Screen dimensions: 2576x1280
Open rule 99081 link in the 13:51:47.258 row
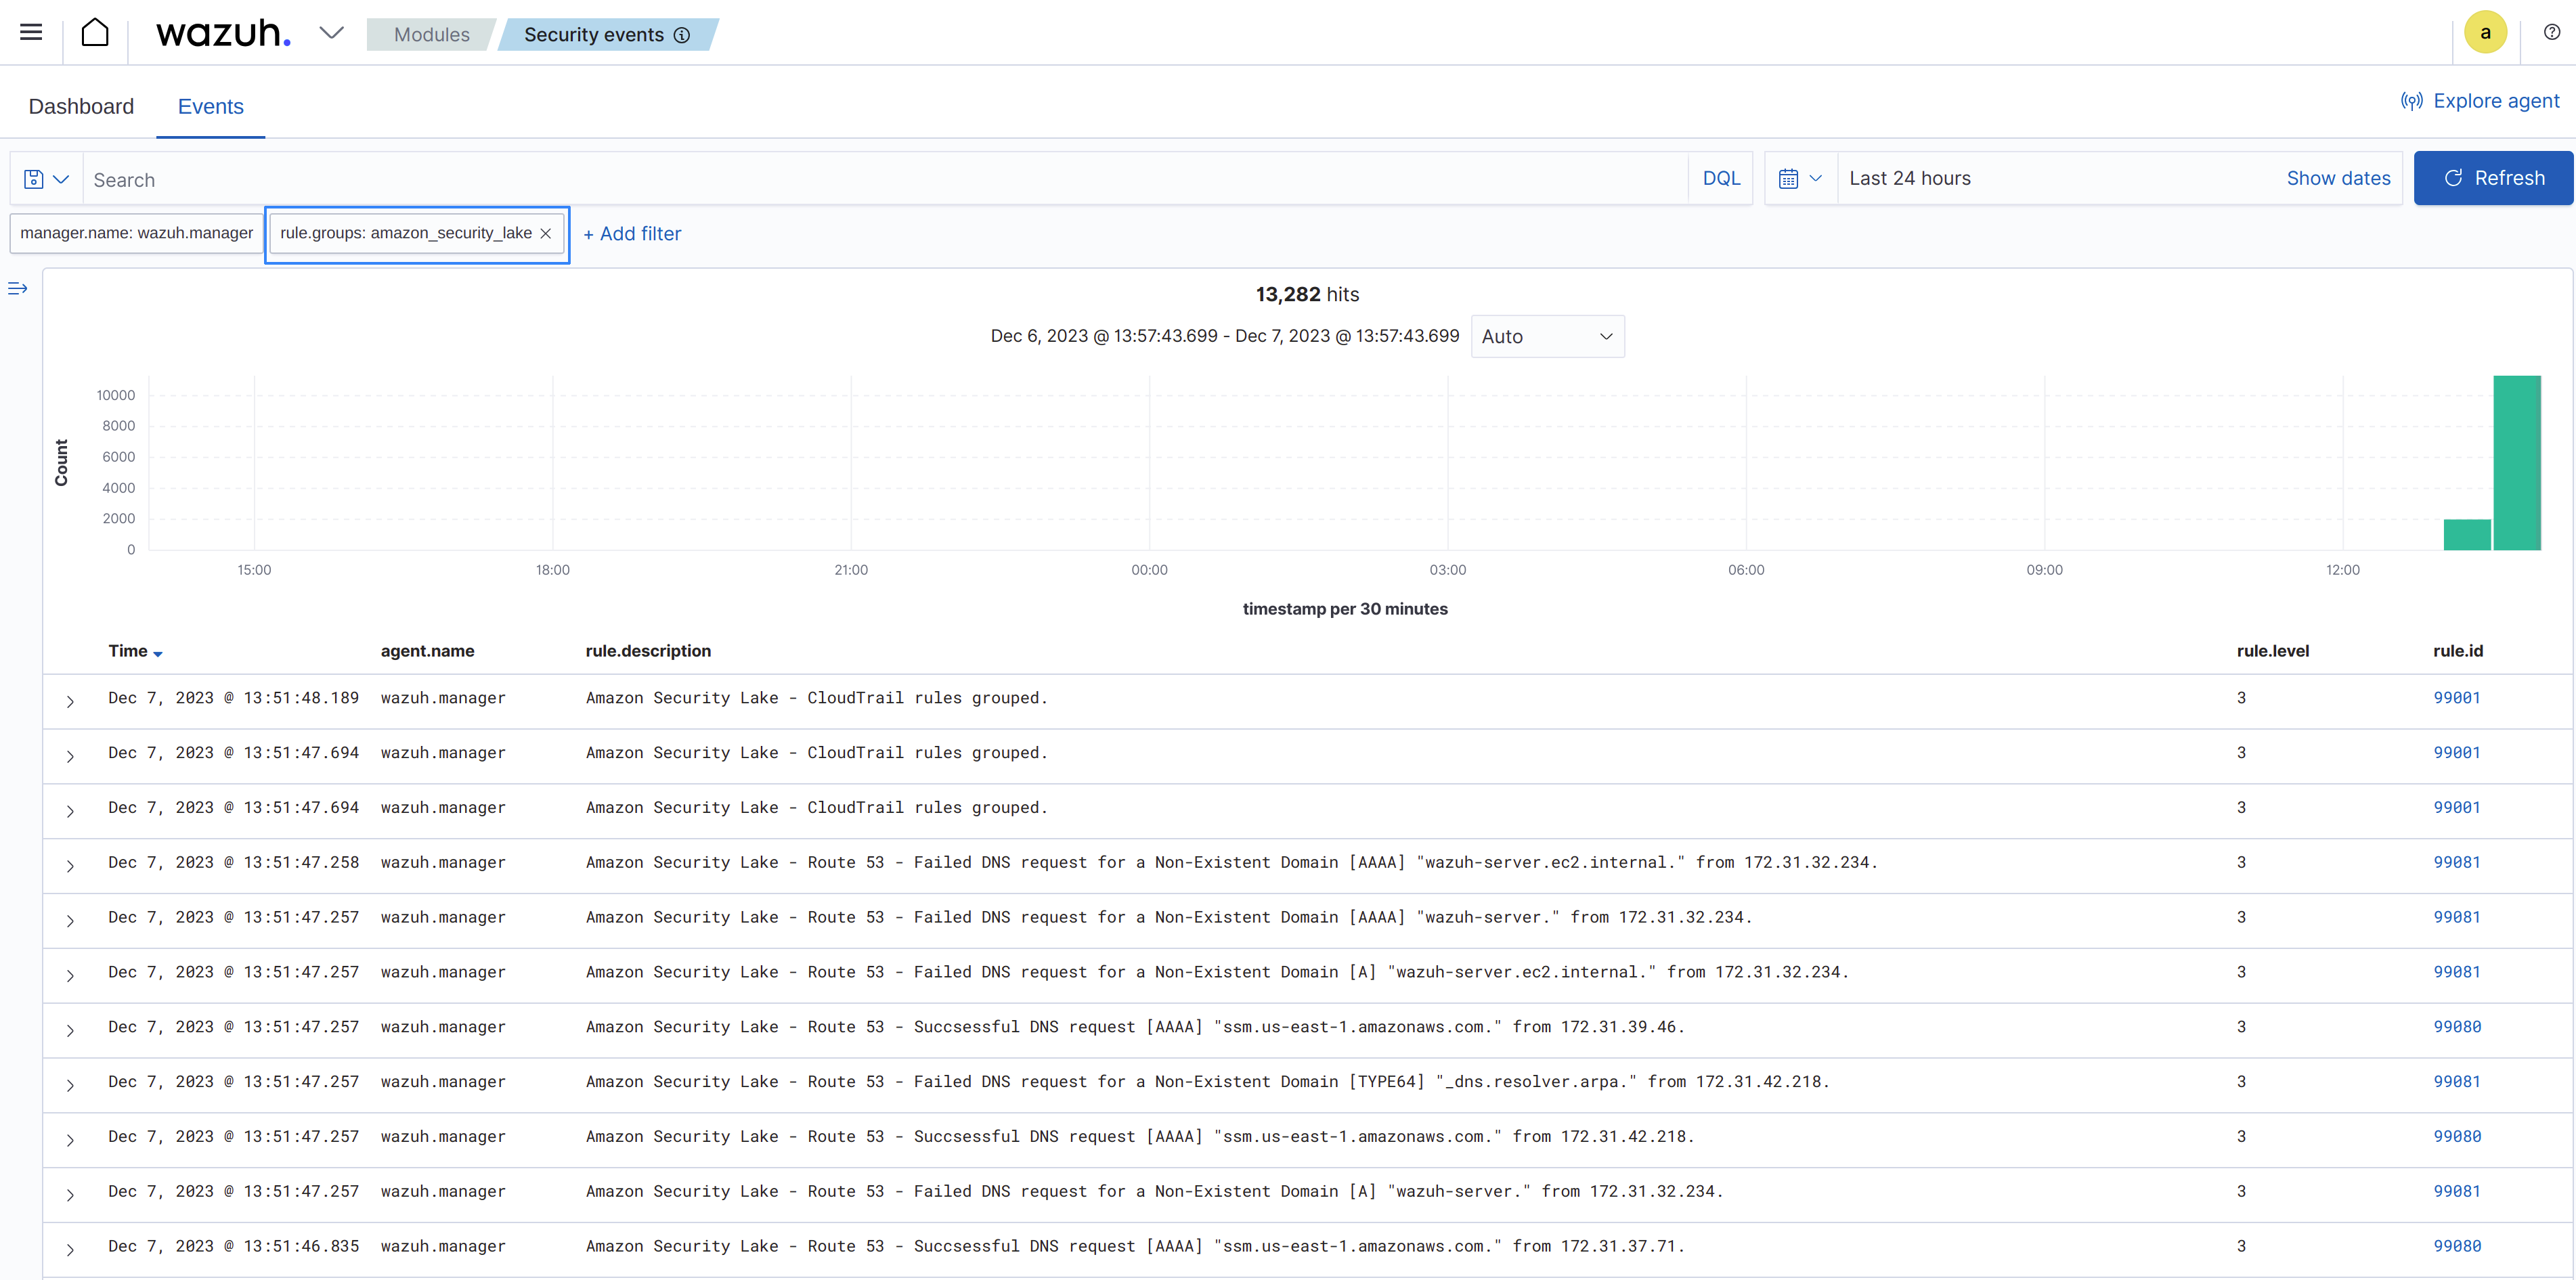pos(2456,862)
